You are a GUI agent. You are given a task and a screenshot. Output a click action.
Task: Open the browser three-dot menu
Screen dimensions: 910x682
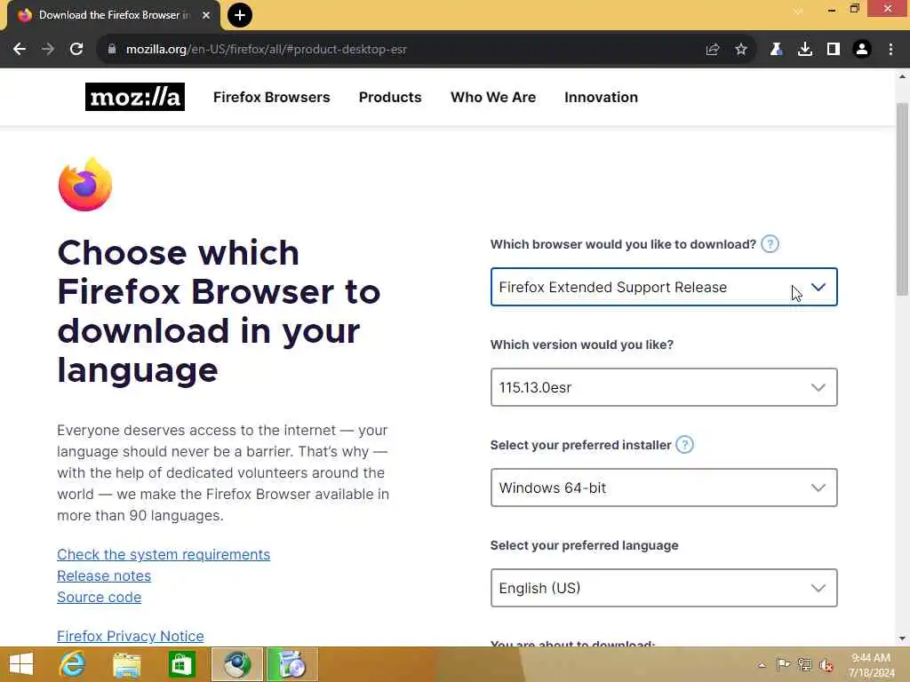[890, 50]
